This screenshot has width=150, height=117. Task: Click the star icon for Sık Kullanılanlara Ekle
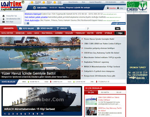point(3,19)
